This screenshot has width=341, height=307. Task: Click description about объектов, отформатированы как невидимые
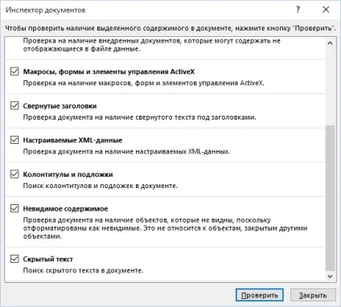165,228
